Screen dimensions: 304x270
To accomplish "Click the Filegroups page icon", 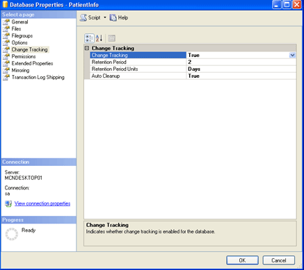I will pyautogui.click(x=6, y=36).
